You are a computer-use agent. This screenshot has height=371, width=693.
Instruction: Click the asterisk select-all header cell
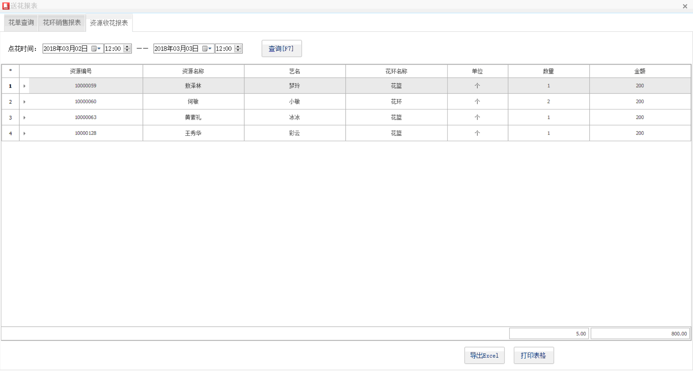click(x=10, y=71)
